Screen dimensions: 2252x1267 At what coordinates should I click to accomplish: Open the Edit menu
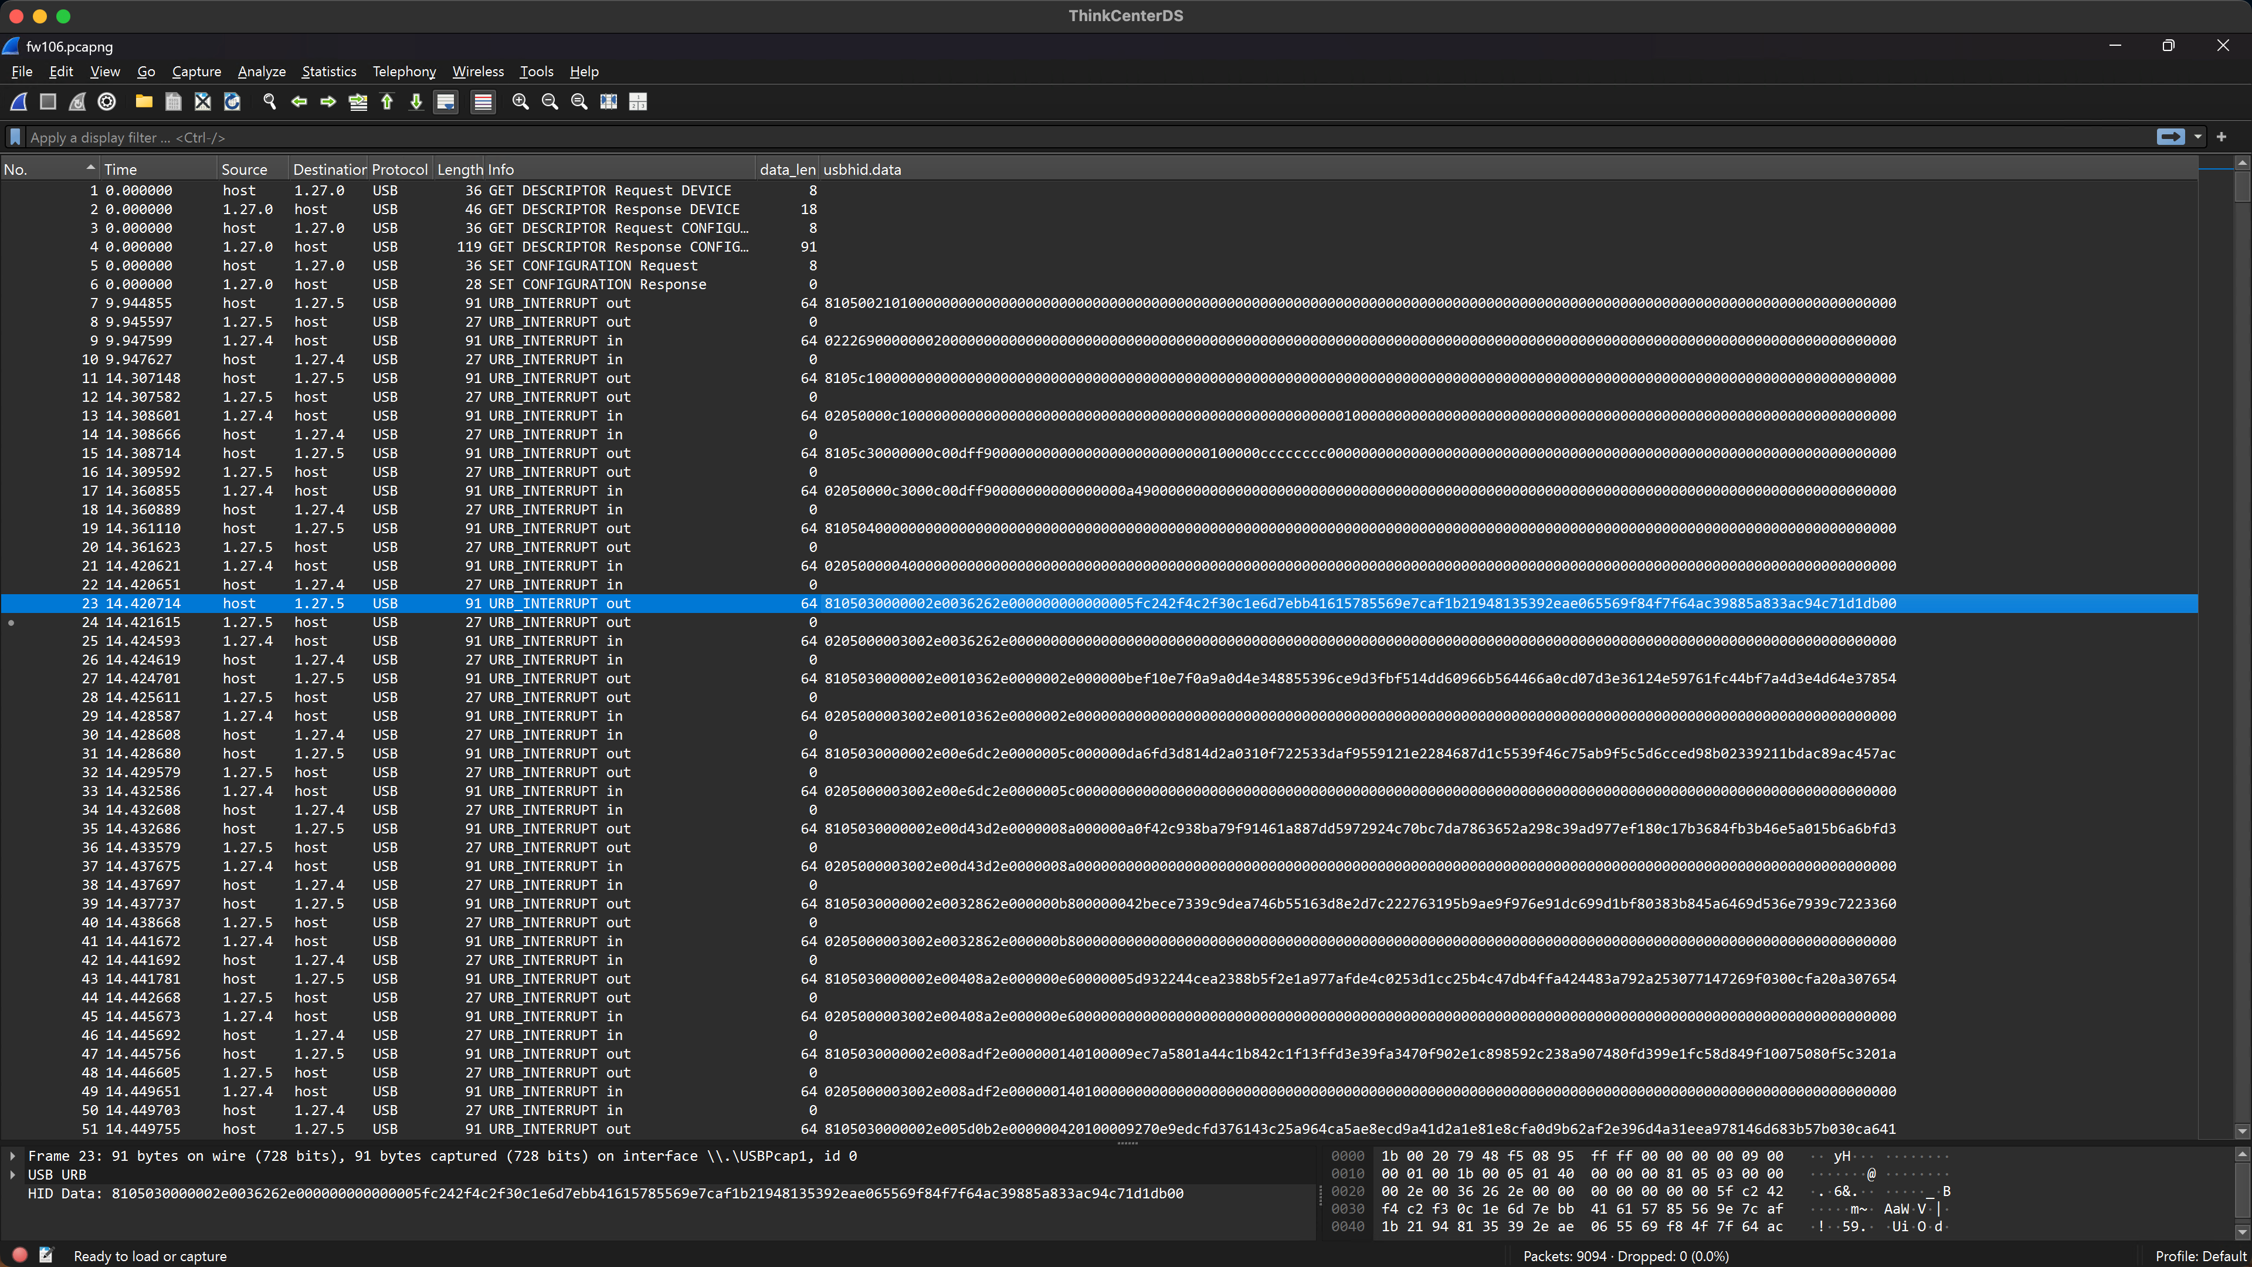pyautogui.click(x=61, y=72)
